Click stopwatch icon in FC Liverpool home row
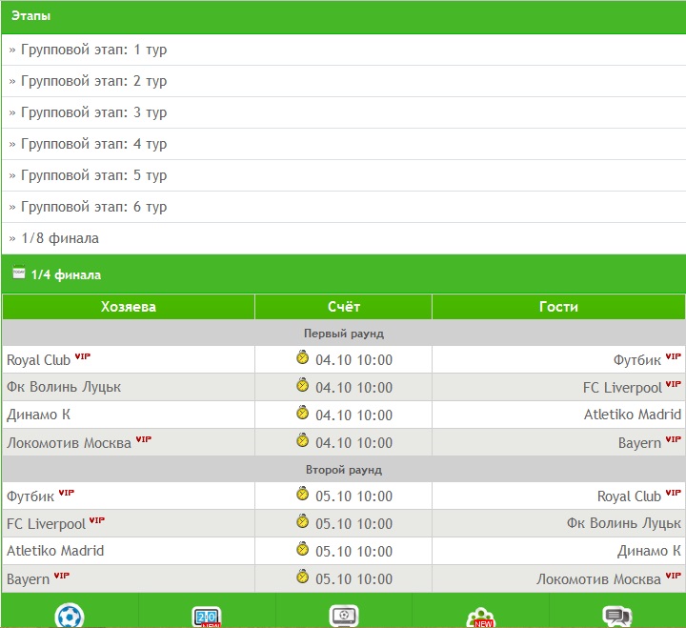This screenshot has width=686, height=628. point(302,520)
